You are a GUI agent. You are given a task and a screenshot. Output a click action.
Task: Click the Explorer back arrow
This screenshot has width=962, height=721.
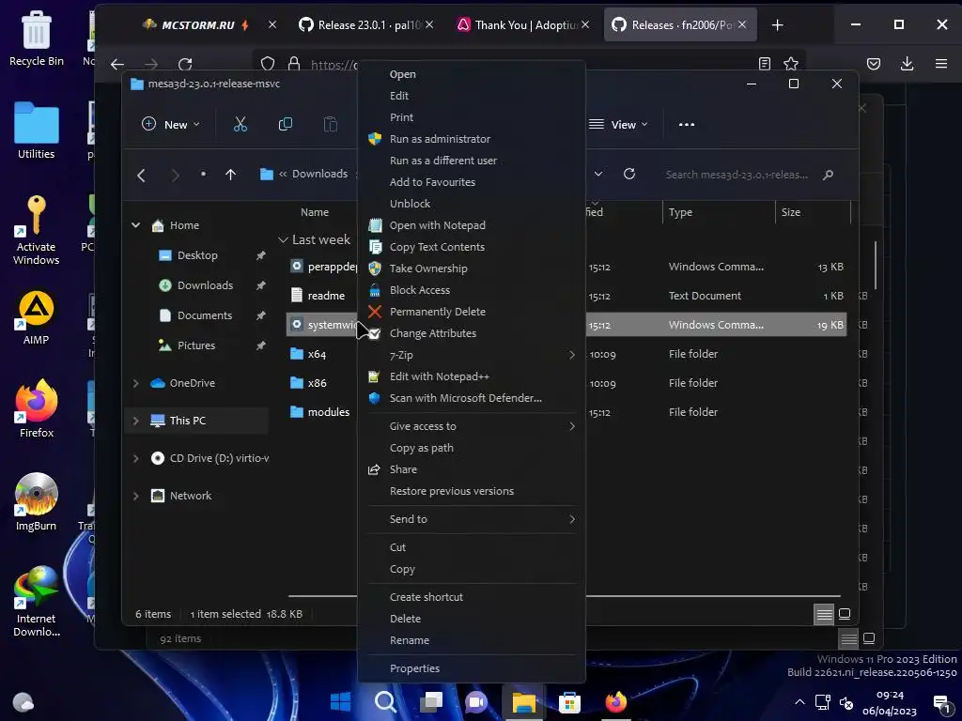pos(141,176)
